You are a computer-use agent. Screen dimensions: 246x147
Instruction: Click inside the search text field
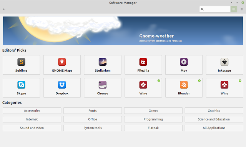click(x=215, y=9)
